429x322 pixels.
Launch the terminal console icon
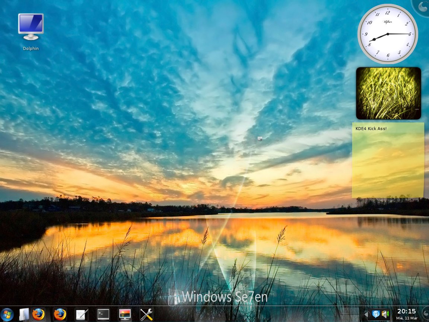coord(103,315)
